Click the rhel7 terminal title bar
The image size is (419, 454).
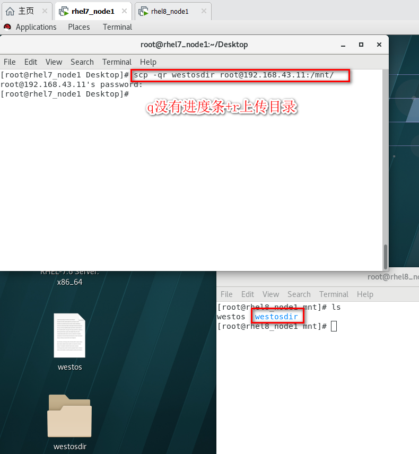coord(194,45)
